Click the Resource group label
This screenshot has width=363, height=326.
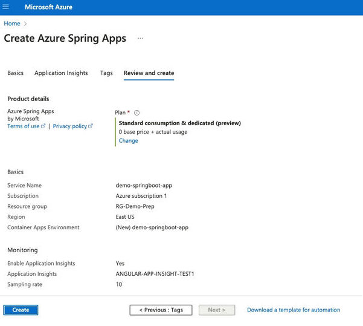[27, 206]
